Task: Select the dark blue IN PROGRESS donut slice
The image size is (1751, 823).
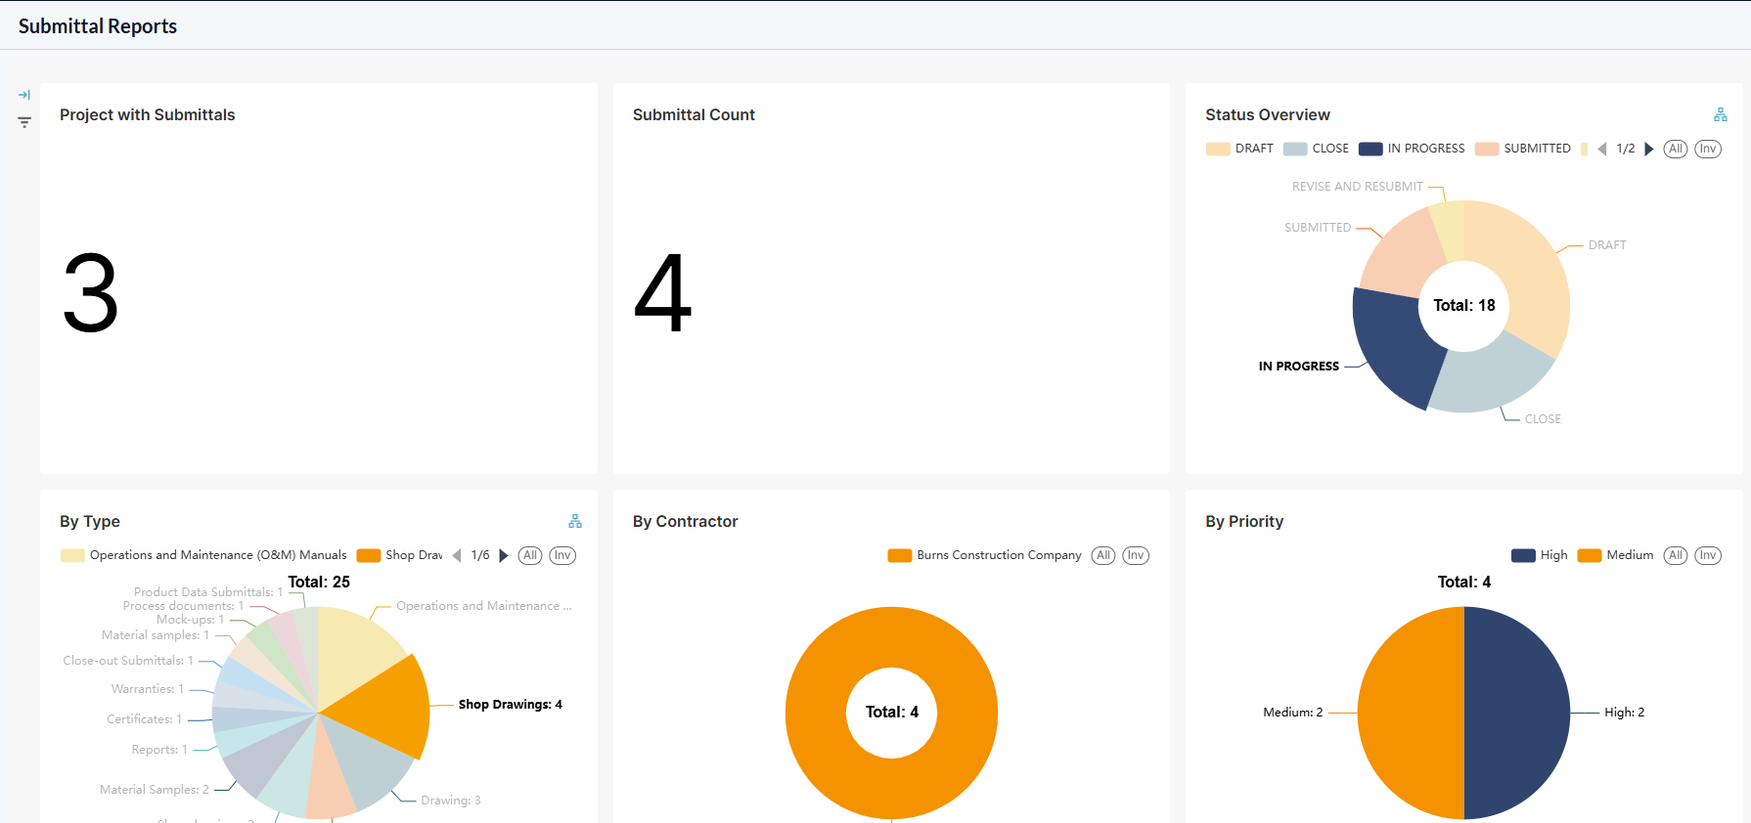Action: click(1392, 342)
